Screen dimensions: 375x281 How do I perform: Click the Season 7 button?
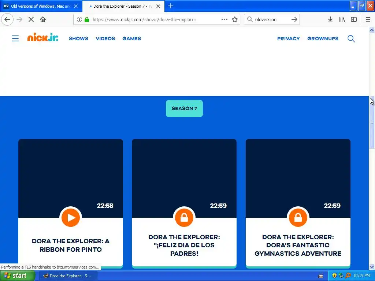[x=185, y=108]
